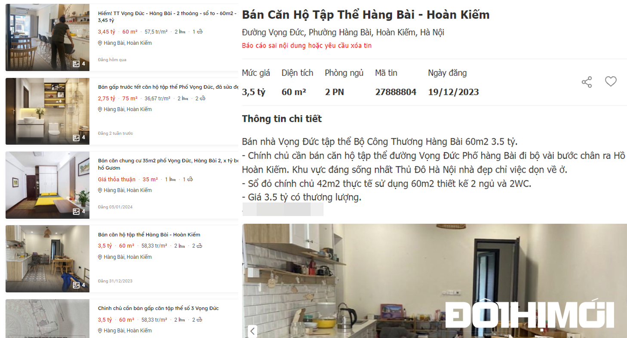Open report link 'Báo cáo sai nội dung'

click(307, 46)
